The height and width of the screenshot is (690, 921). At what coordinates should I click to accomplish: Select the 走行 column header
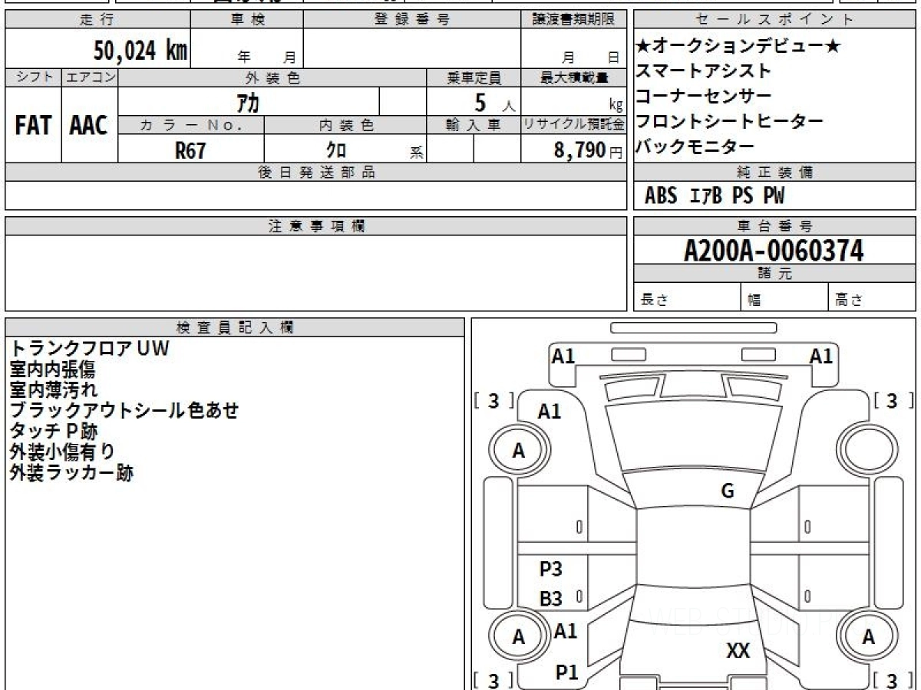[97, 20]
